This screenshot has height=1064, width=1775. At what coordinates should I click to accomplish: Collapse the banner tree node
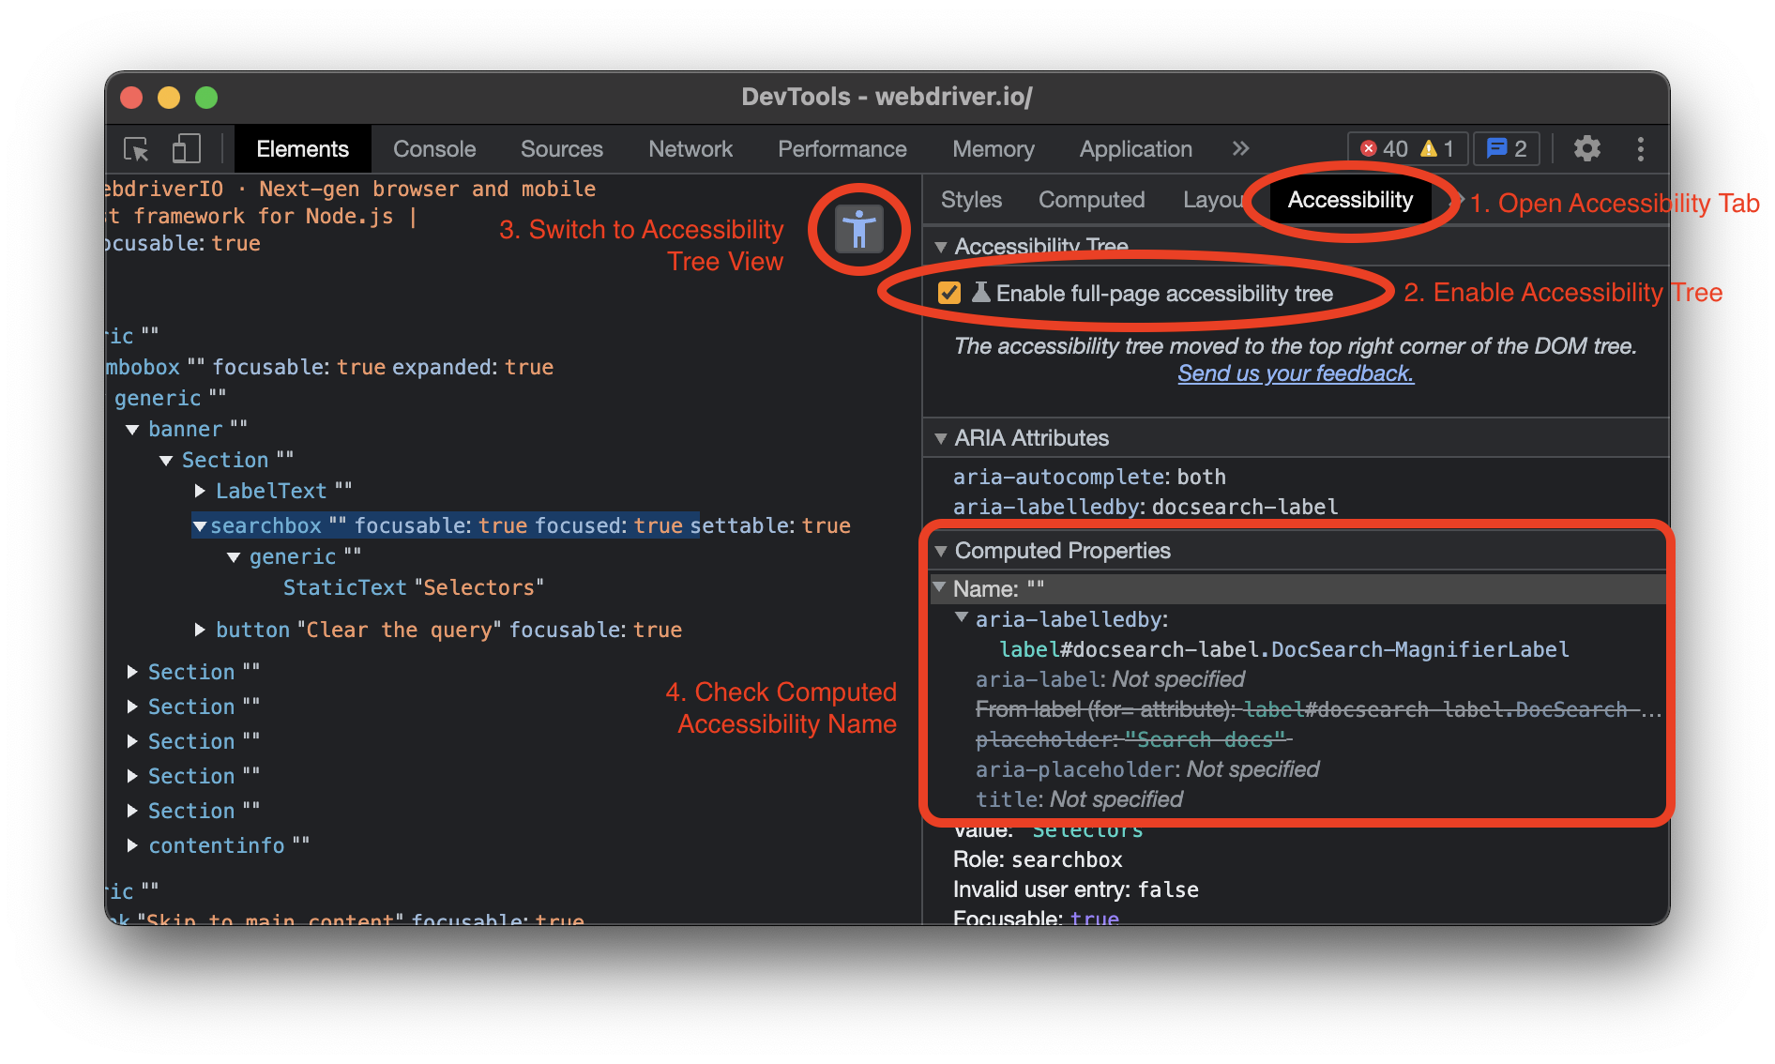click(132, 429)
